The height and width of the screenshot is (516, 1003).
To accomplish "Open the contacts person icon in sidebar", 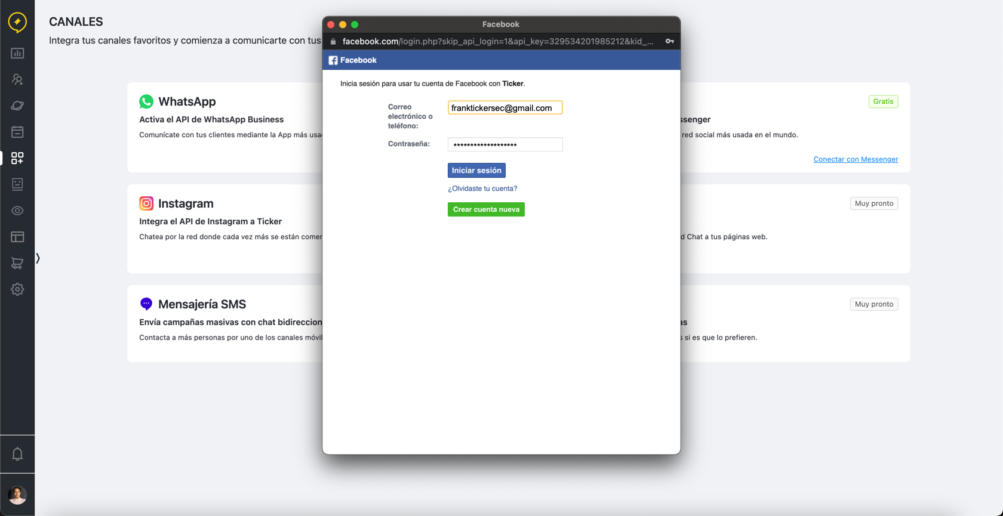I will pyautogui.click(x=17, y=79).
